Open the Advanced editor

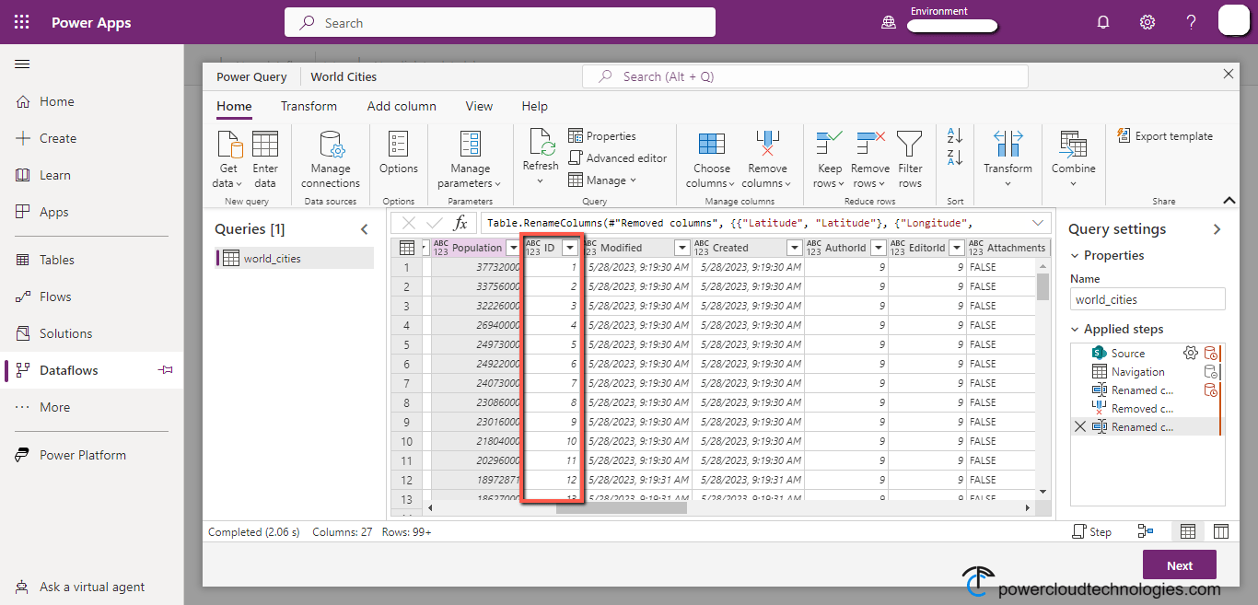coord(617,158)
